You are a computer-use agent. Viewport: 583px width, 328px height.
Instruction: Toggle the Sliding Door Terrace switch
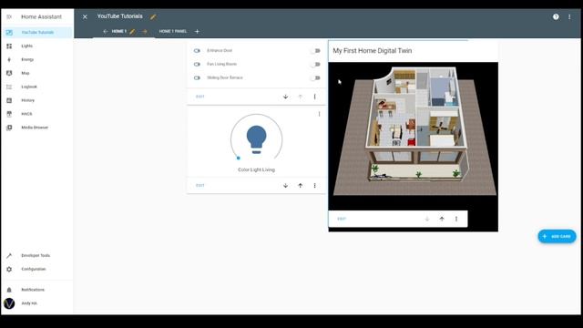coord(315,78)
